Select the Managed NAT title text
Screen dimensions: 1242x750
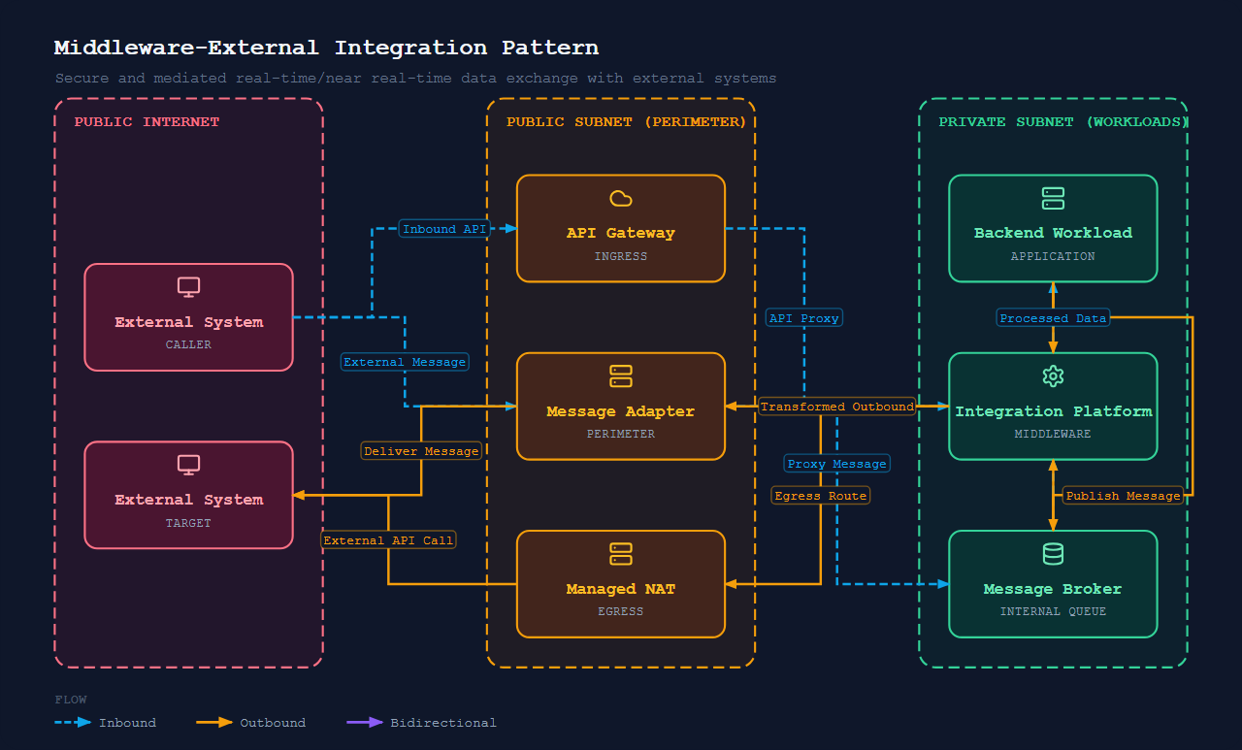pyautogui.click(x=621, y=589)
